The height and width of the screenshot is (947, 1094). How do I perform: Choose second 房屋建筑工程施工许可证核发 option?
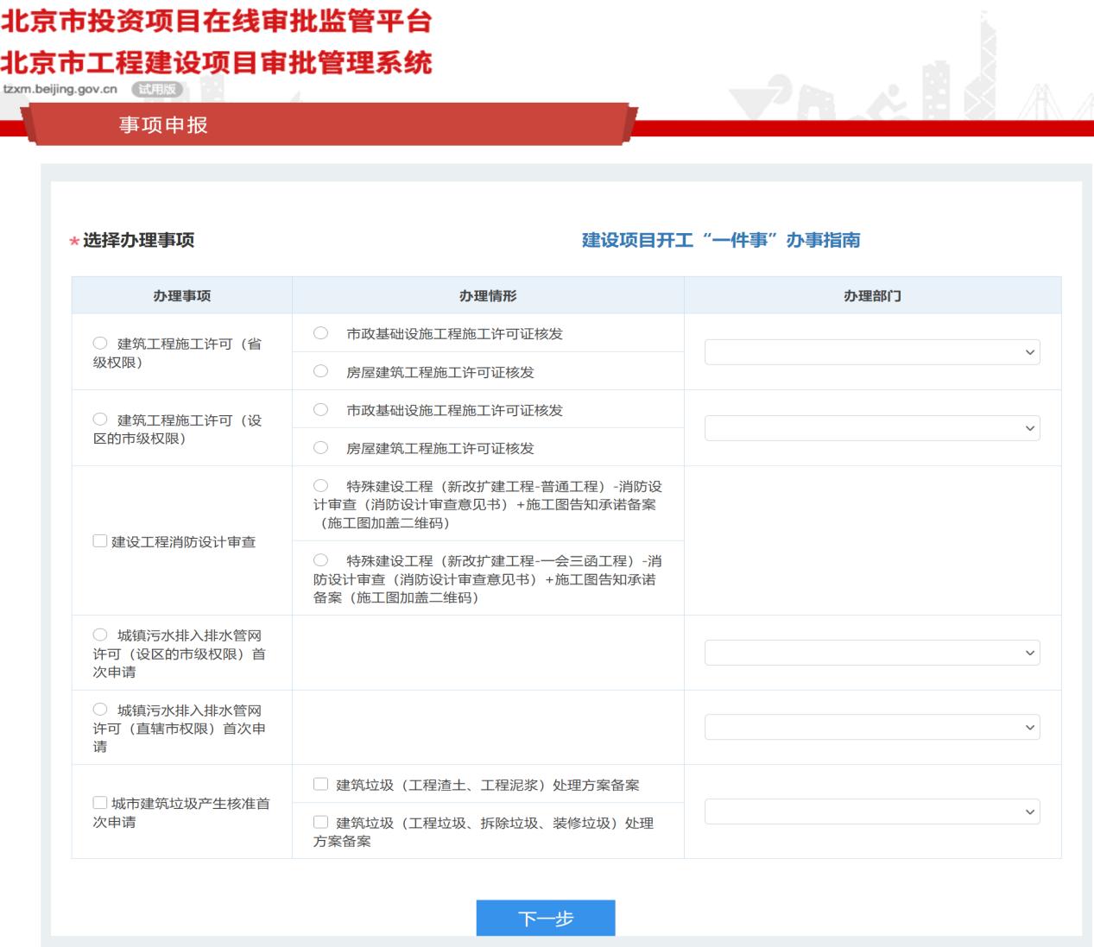tap(320, 447)
